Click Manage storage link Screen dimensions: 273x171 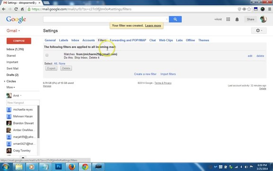tap(47, 86)
